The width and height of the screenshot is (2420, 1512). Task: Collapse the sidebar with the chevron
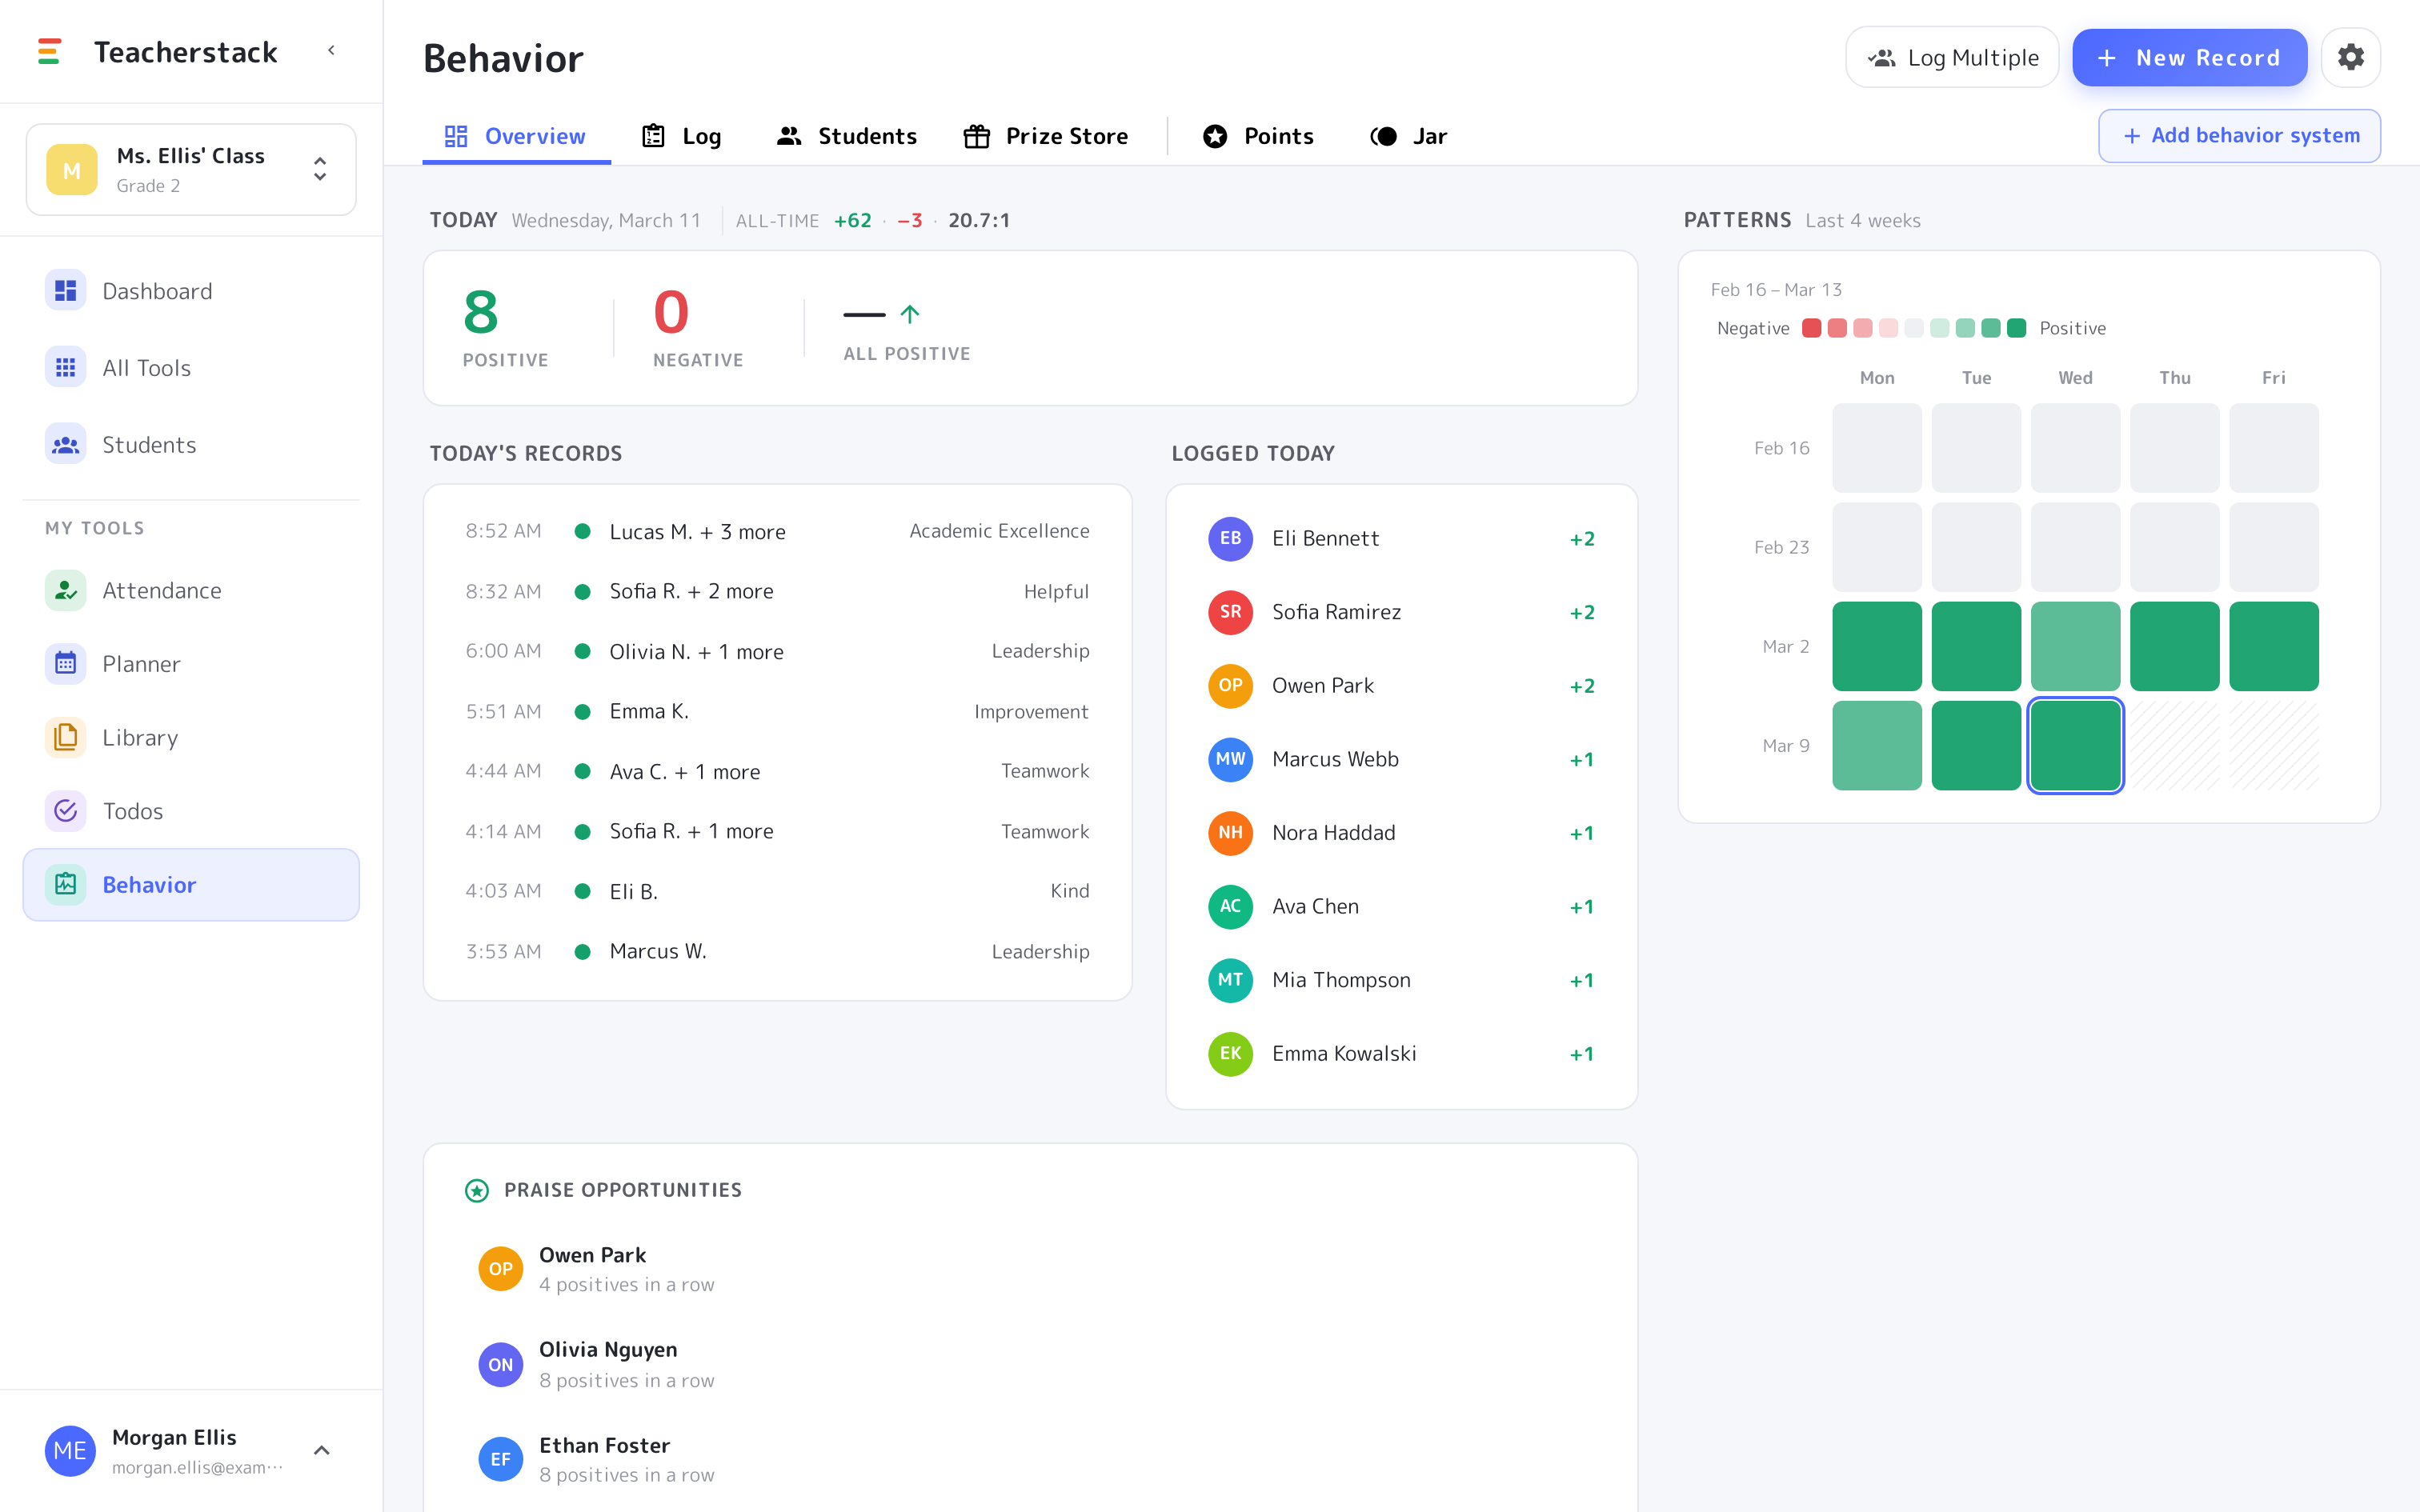pos(331,50)
